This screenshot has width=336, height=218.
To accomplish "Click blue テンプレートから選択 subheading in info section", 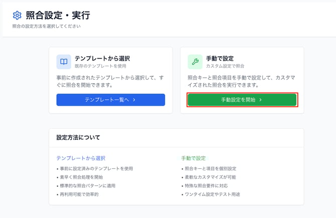I will click(x=81, y=158).
